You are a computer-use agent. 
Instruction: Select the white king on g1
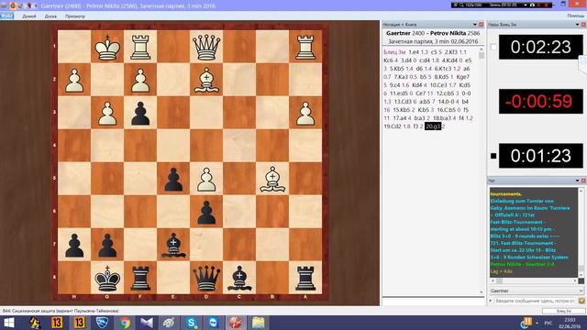pyautogui.click(x=107, y=47)
